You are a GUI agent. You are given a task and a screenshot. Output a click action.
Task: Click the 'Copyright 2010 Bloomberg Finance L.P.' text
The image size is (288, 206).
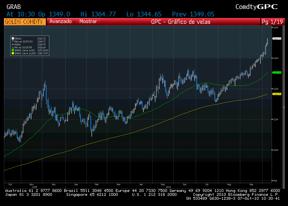[x=236, y=195]
